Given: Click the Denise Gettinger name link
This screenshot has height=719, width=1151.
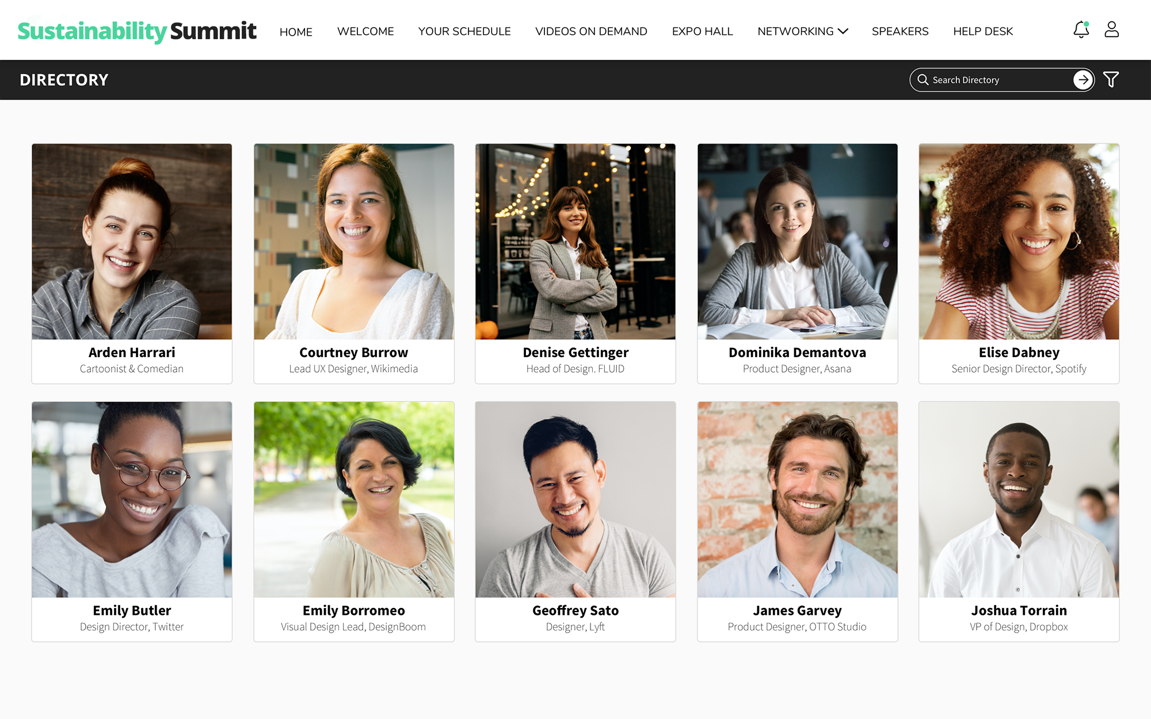Looking at the screenshot, I should (575, 352).
